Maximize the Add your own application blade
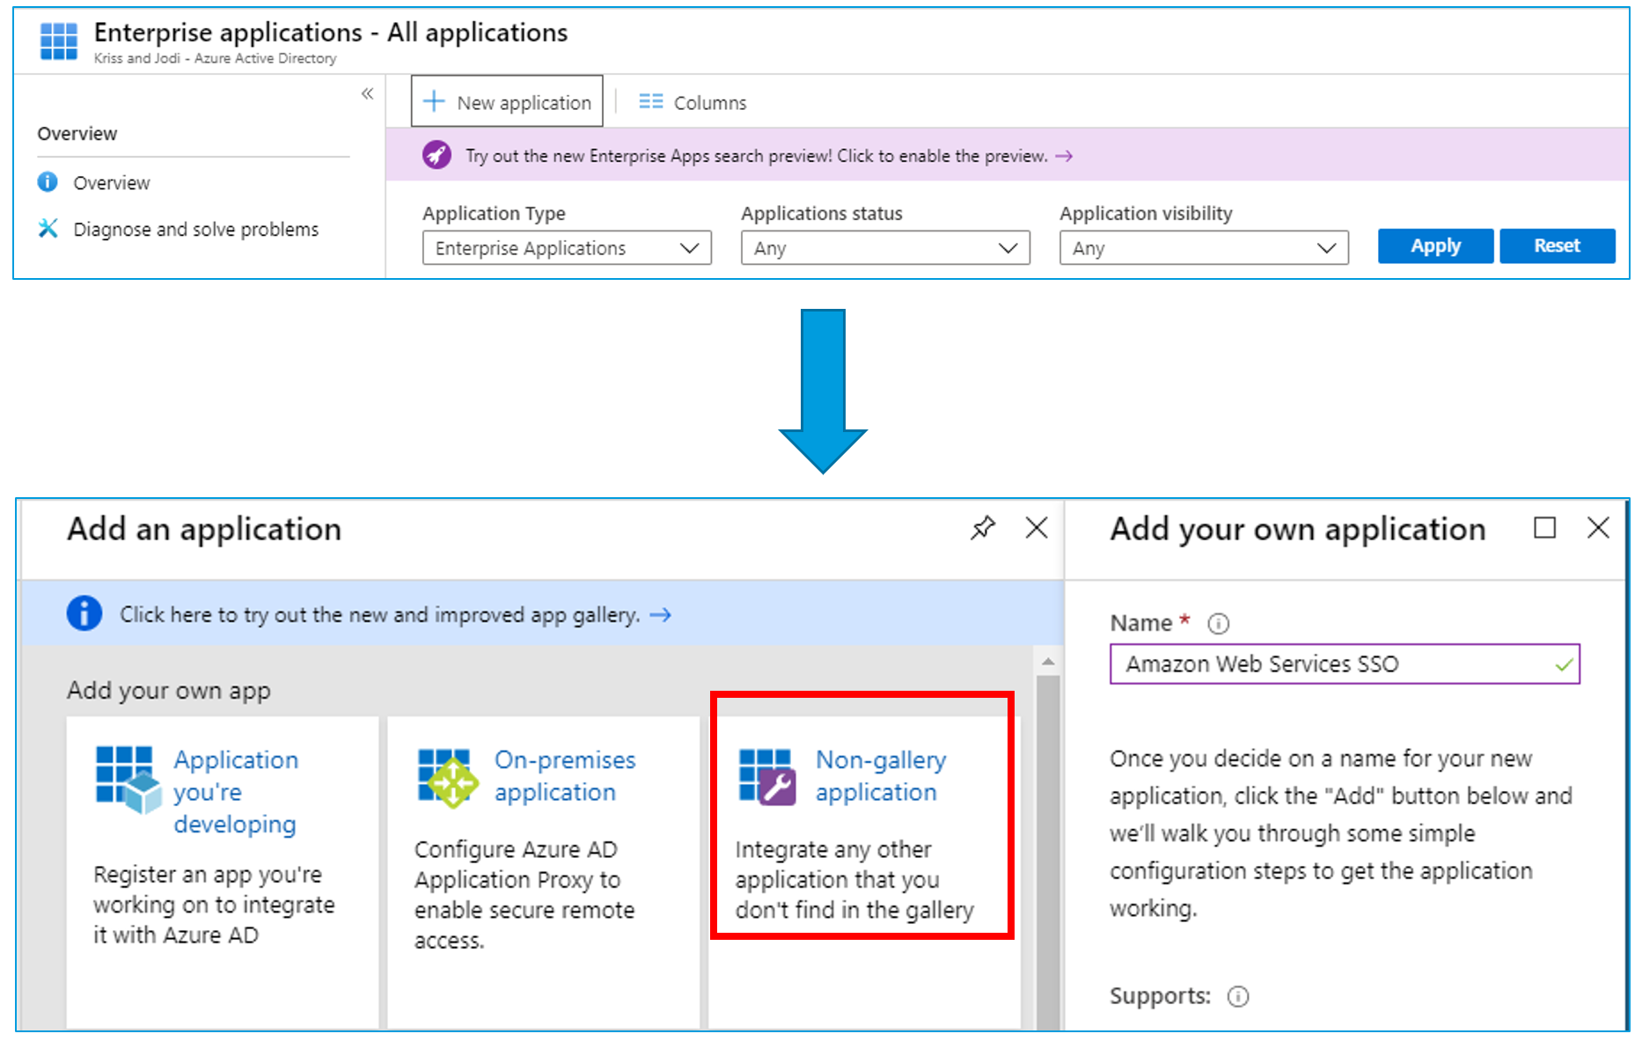The image size is (1642, 1041). tap(1544, 528)
